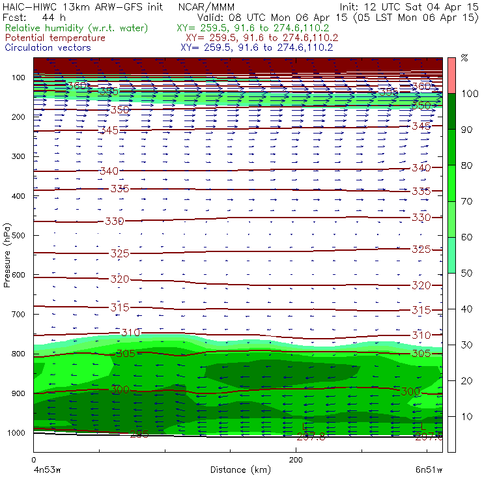Image resolution: width=482 pixels, height=482 pixels.
Task: Click the colorbar '90' tick label
Action: (466, 130)
